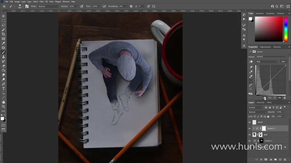
Task: Open the brush Mode dropdown
Action: [48, 6]
